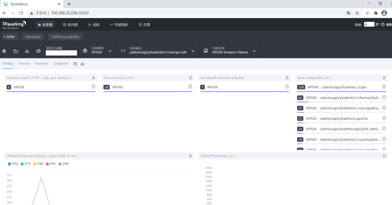
Task: Copy APISIX name in Un-Health Services panel
Action: [287, 87]
